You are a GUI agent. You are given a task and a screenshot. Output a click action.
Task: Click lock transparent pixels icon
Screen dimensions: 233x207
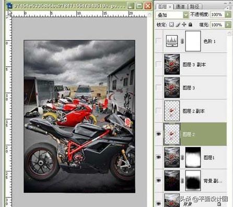tap(171, 25)
